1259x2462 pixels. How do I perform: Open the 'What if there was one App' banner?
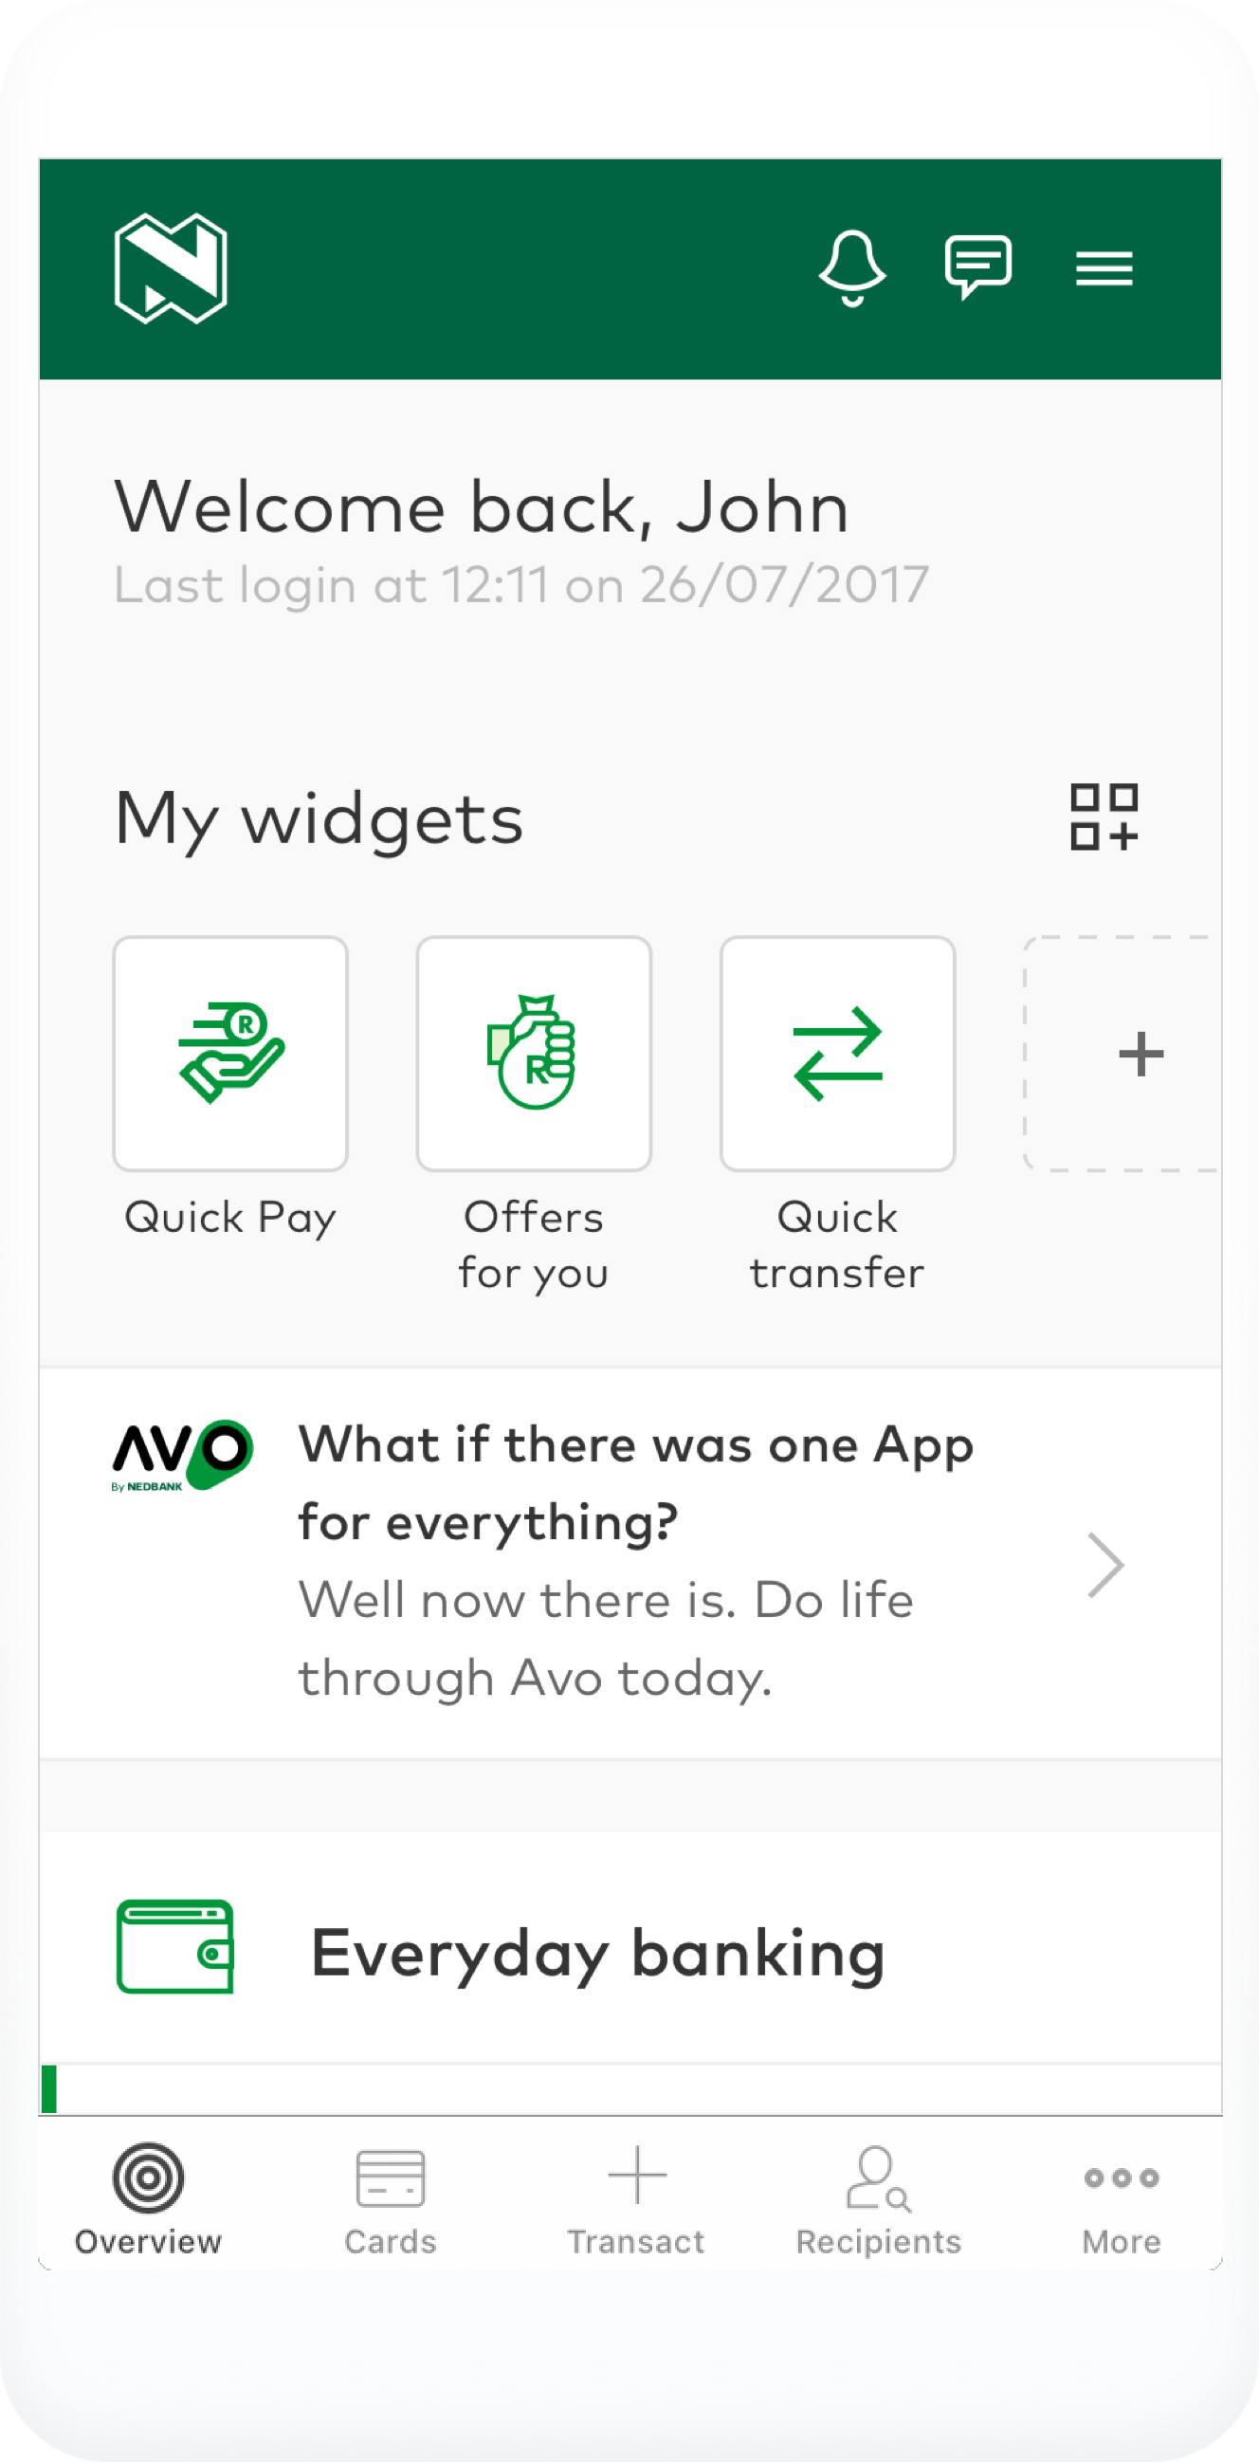(635, 1561)
